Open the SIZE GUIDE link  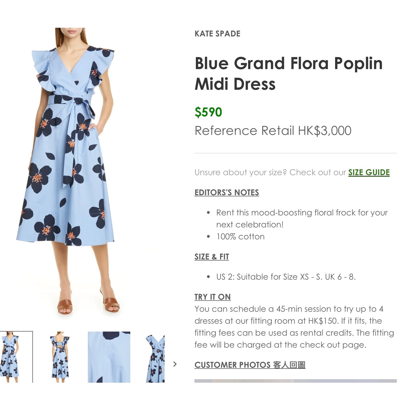click(x=369, y=172)
